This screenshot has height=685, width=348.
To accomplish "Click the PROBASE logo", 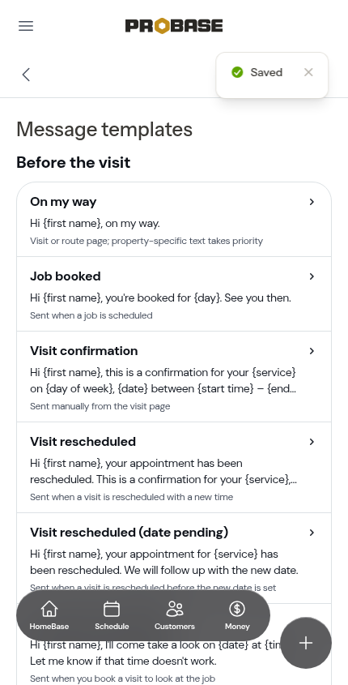I will pos(174,26).
